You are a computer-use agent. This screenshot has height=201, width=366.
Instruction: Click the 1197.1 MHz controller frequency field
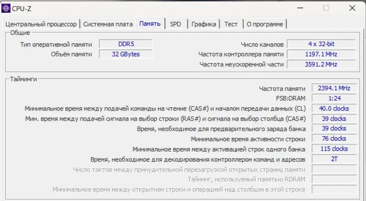tap(321, 54)
